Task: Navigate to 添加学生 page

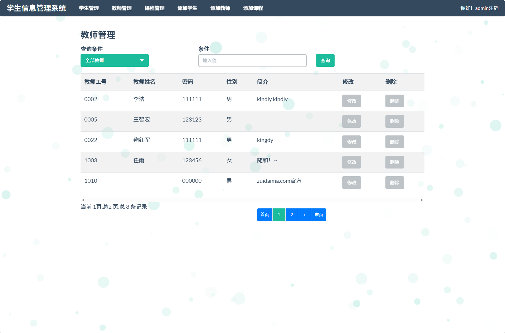Action: pyautogui.click(x=187, y=8)
